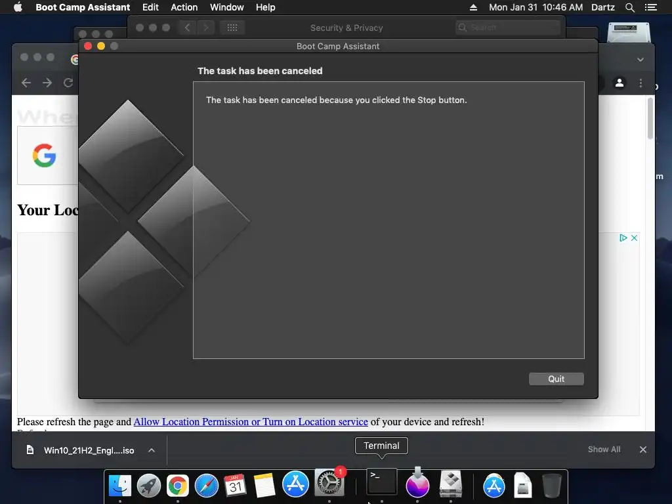This screenshot has height=504, width=672.
Task: Open Notes icon in the Dock
Action: point(264,485)
